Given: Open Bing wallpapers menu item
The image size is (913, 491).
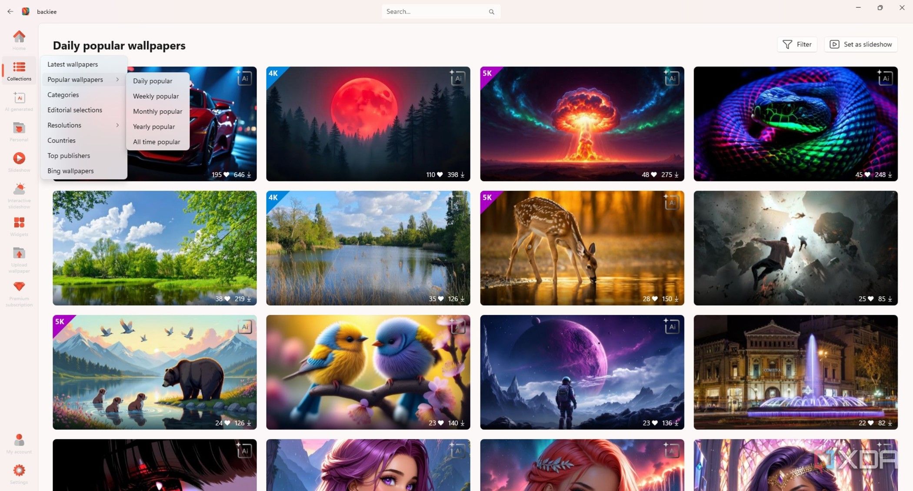Looking at the screenshot, I should click(70, 171).
